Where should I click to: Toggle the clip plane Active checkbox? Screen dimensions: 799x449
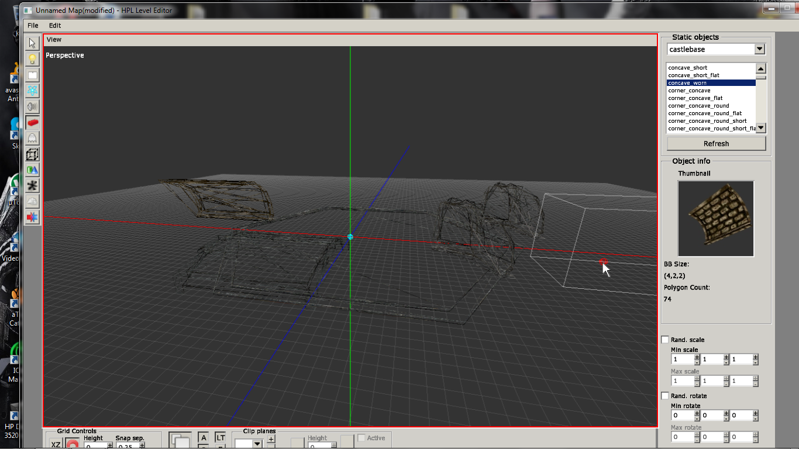[361, 438]
